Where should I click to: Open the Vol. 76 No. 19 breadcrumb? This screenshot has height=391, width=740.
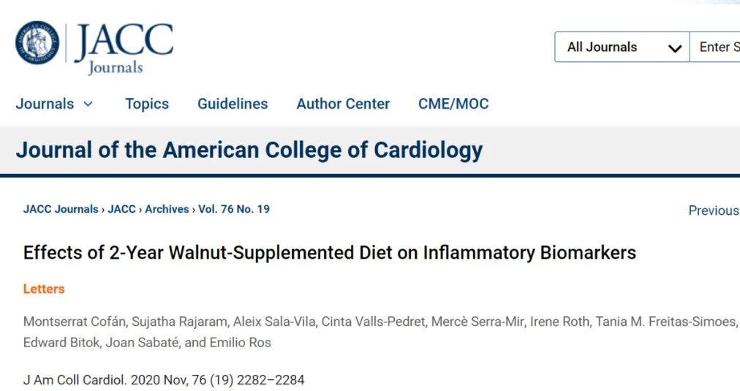234,209
